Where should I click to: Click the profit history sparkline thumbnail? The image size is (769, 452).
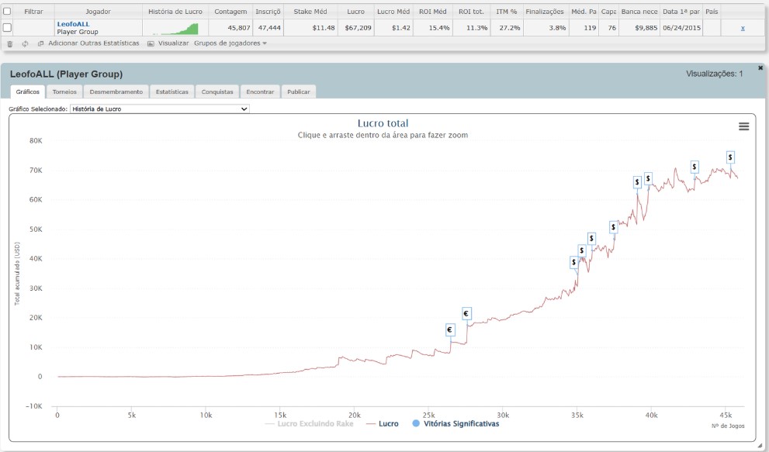[175, 28]
